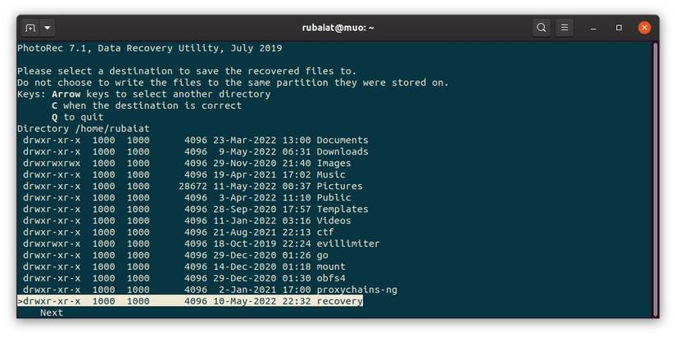Select the Documents directory row
The width and height of the screenshot is (676, 337).
pyautogui.click(x=342, y=140)
